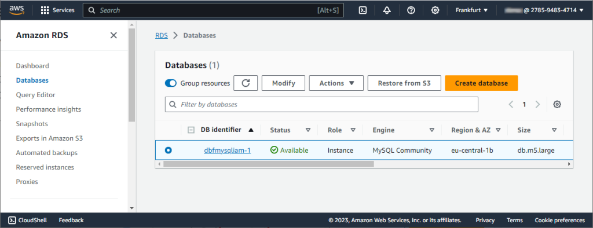Open the Frankfurt region dropdown
The width and height of the screenshot is (593, 228).
tap(471, 10)
